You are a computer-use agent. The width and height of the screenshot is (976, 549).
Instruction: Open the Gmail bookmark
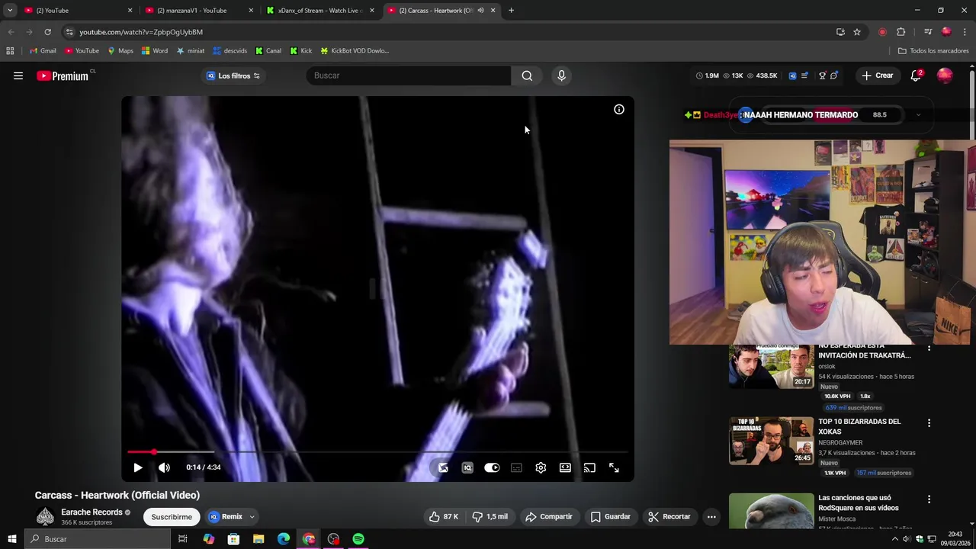[43, 51]
